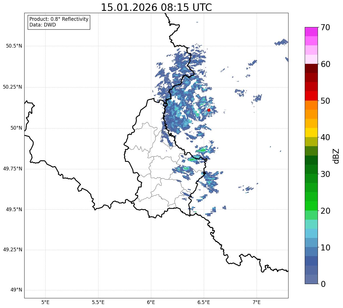Click the 50.25°N latitude label

click(x=12, y=87)
